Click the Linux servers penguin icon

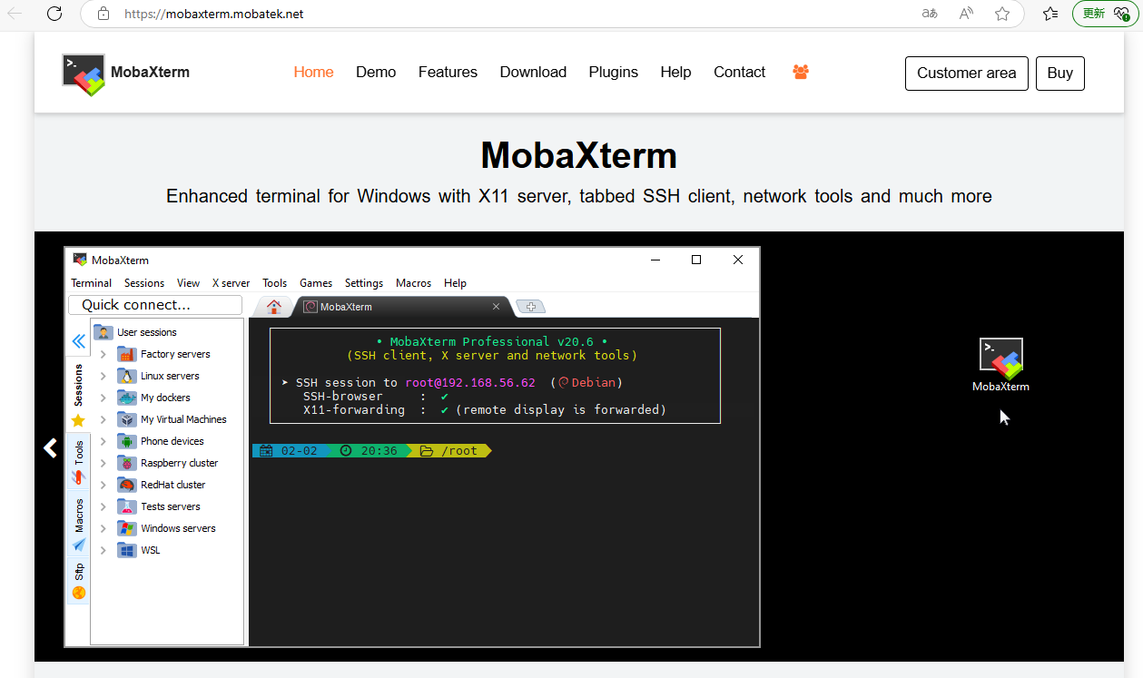(x=127, y=376)
